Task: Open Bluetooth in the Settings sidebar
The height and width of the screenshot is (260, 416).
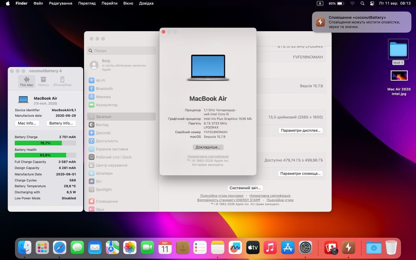Action: coord(121,89)
